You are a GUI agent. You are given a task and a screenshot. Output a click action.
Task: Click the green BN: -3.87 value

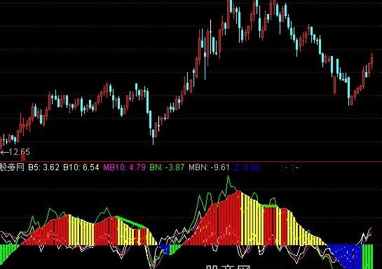(167, 167)
